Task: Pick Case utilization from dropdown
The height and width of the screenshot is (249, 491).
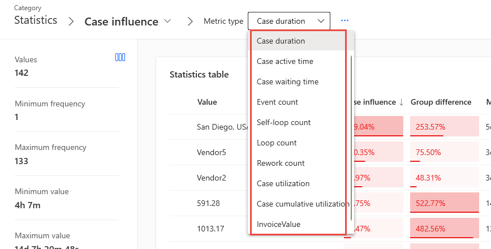Action: 283,183
